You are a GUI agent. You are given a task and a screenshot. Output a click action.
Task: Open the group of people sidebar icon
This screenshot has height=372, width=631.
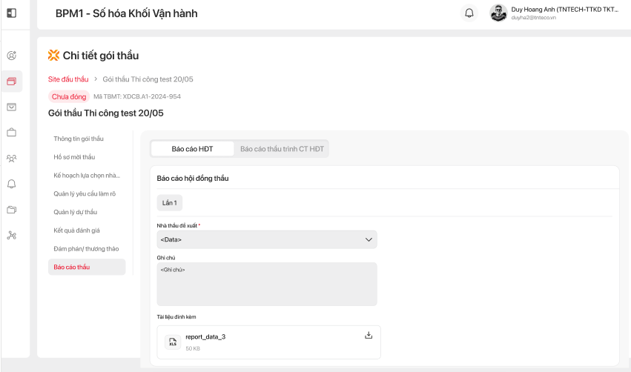pos(11,159)
